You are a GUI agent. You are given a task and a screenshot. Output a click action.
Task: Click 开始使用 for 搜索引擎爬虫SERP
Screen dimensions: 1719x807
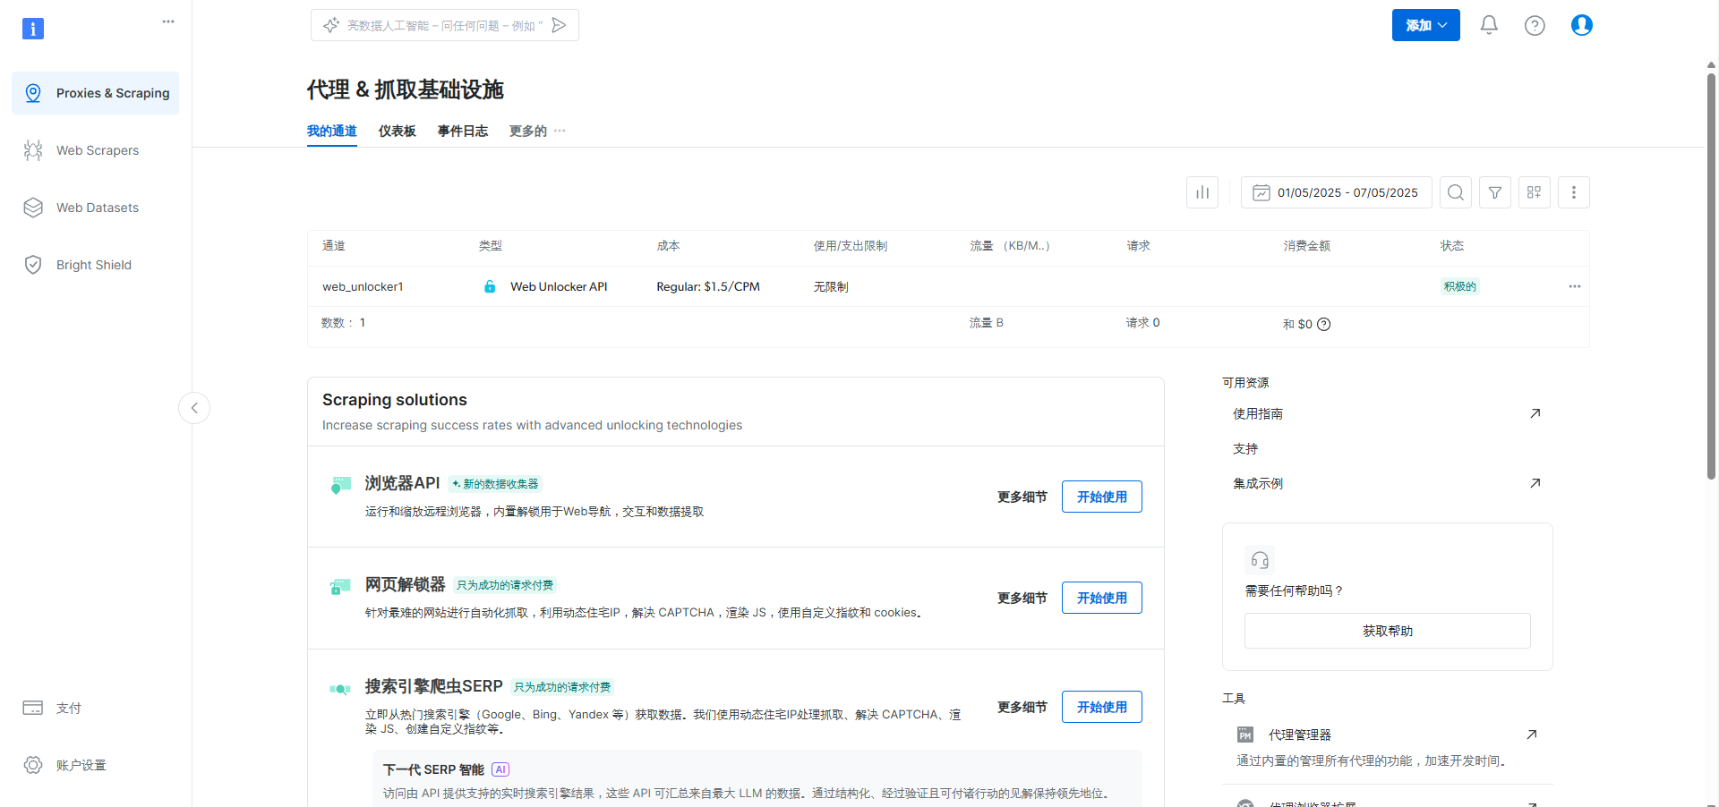pyautogui.click(x=1102, y=707)
